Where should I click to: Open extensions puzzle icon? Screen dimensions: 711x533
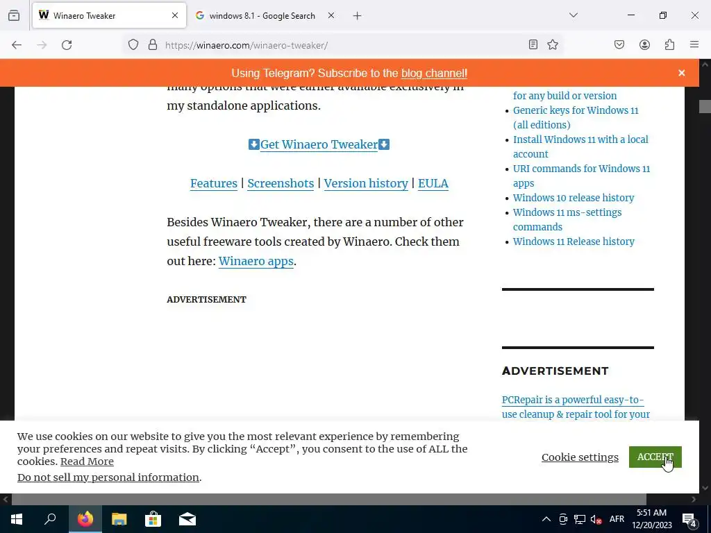coord(669,44)
